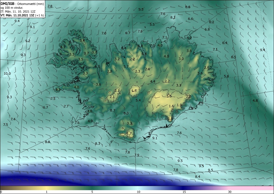Image resolution: width=274 pixels, height=194 pixels.
Task: Click the 'og 100 m vindur.' legend line
Action: [x=12, y=8]
